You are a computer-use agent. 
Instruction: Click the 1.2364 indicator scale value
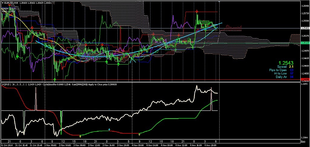pyautogui.click(x=304, y=138)
